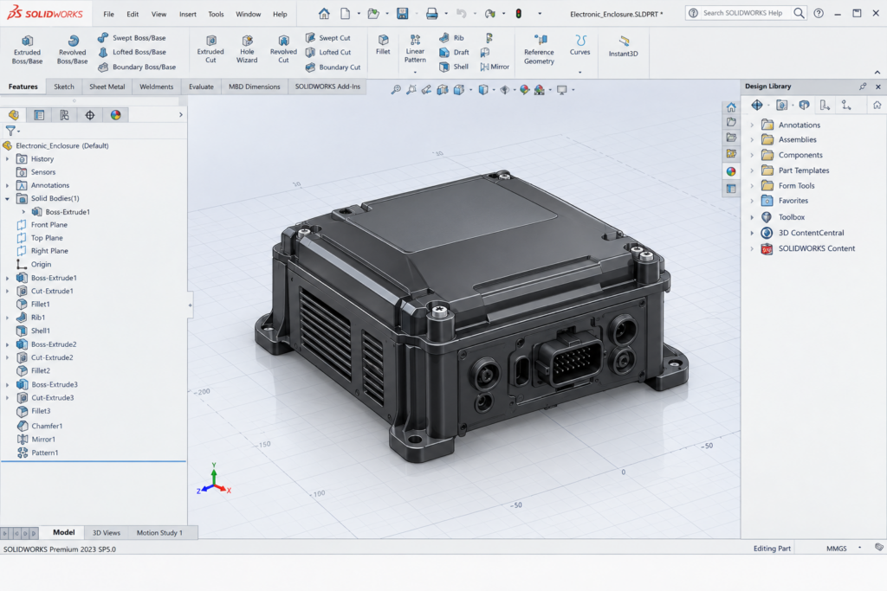Image resolution: width=887 pixels, height=591 pixels.
Task: Select the Mirror feature tool
Action: (495, 67)
